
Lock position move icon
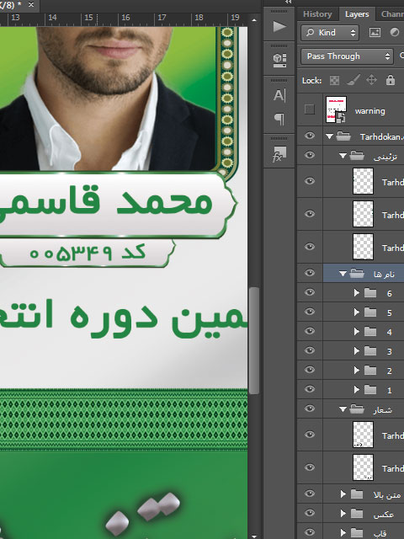click(371, 80)
